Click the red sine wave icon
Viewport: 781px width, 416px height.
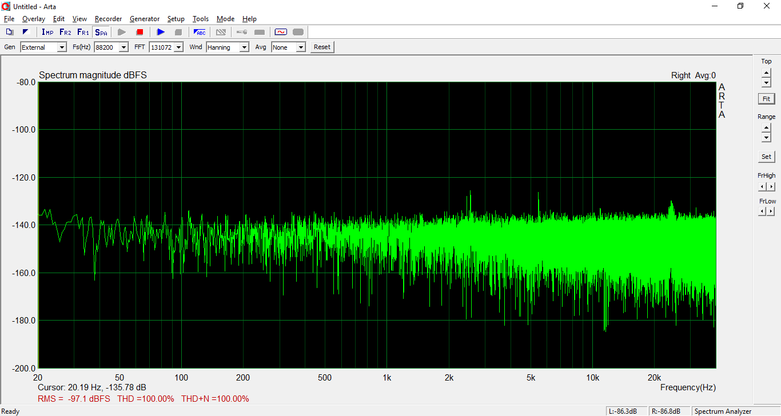pos(281,32)
